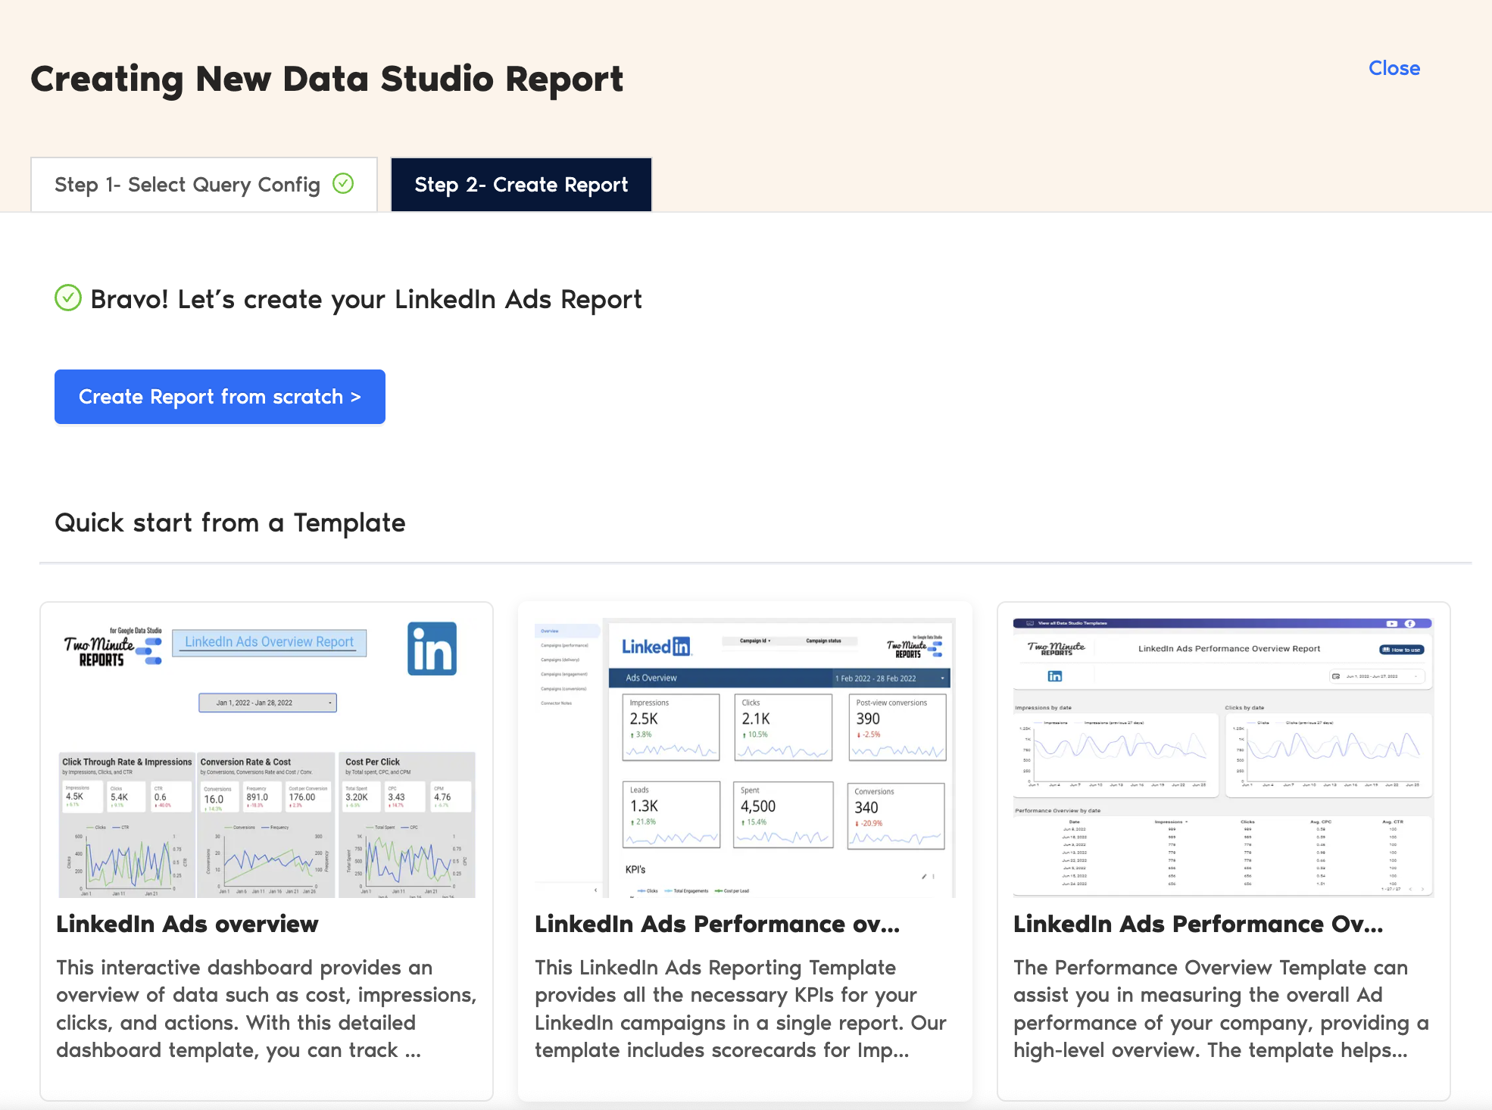Select the LinkedIn Ads overview title

pos(187,924)
